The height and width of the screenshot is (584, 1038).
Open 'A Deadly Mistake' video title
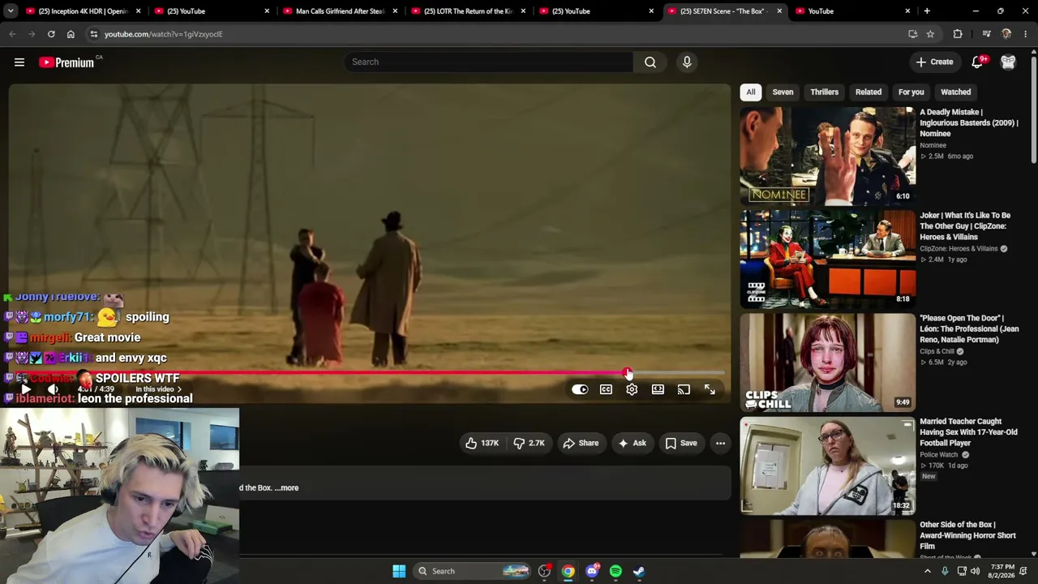tap(968, 122)
